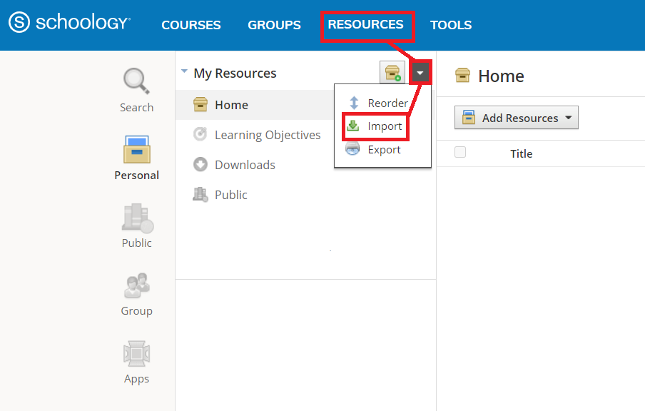Choose Reorder from the dropdown menu
Image resolution: width=645 pixels, height=411 pixels.
pos(388,103)
